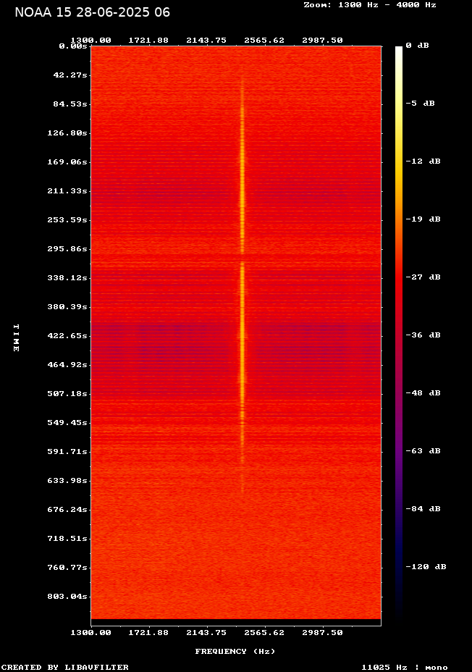Click the '211.33s' time label
Screen dimensions: 472x672
(x=67, y=190)
